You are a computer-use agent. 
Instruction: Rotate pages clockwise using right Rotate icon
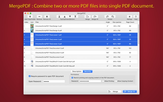click(113, 16)
